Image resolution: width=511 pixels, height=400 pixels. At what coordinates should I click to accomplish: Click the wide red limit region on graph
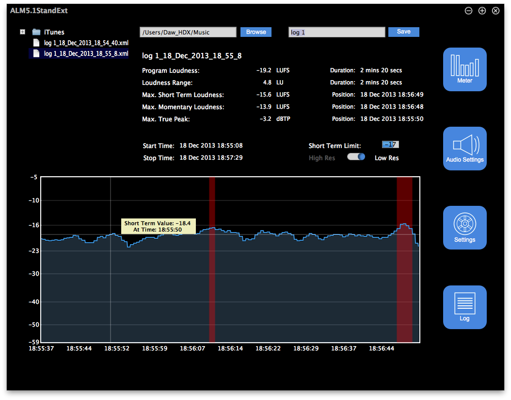tap(404, 260)
